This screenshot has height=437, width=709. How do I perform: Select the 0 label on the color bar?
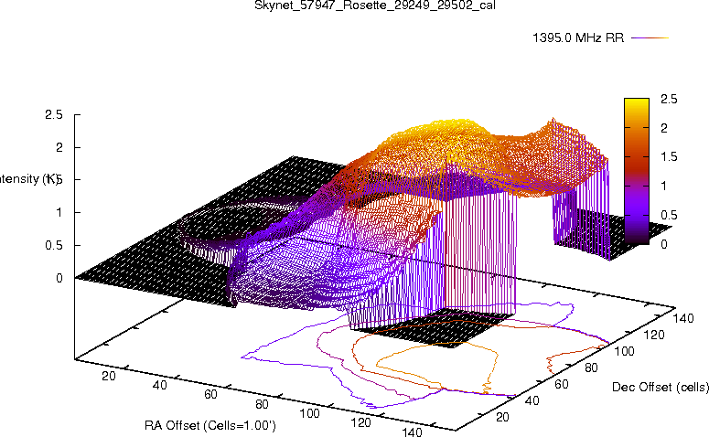click(664, 244)
